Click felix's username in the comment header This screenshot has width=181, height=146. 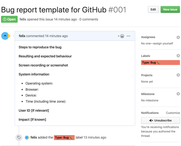(x=22, y=36)
